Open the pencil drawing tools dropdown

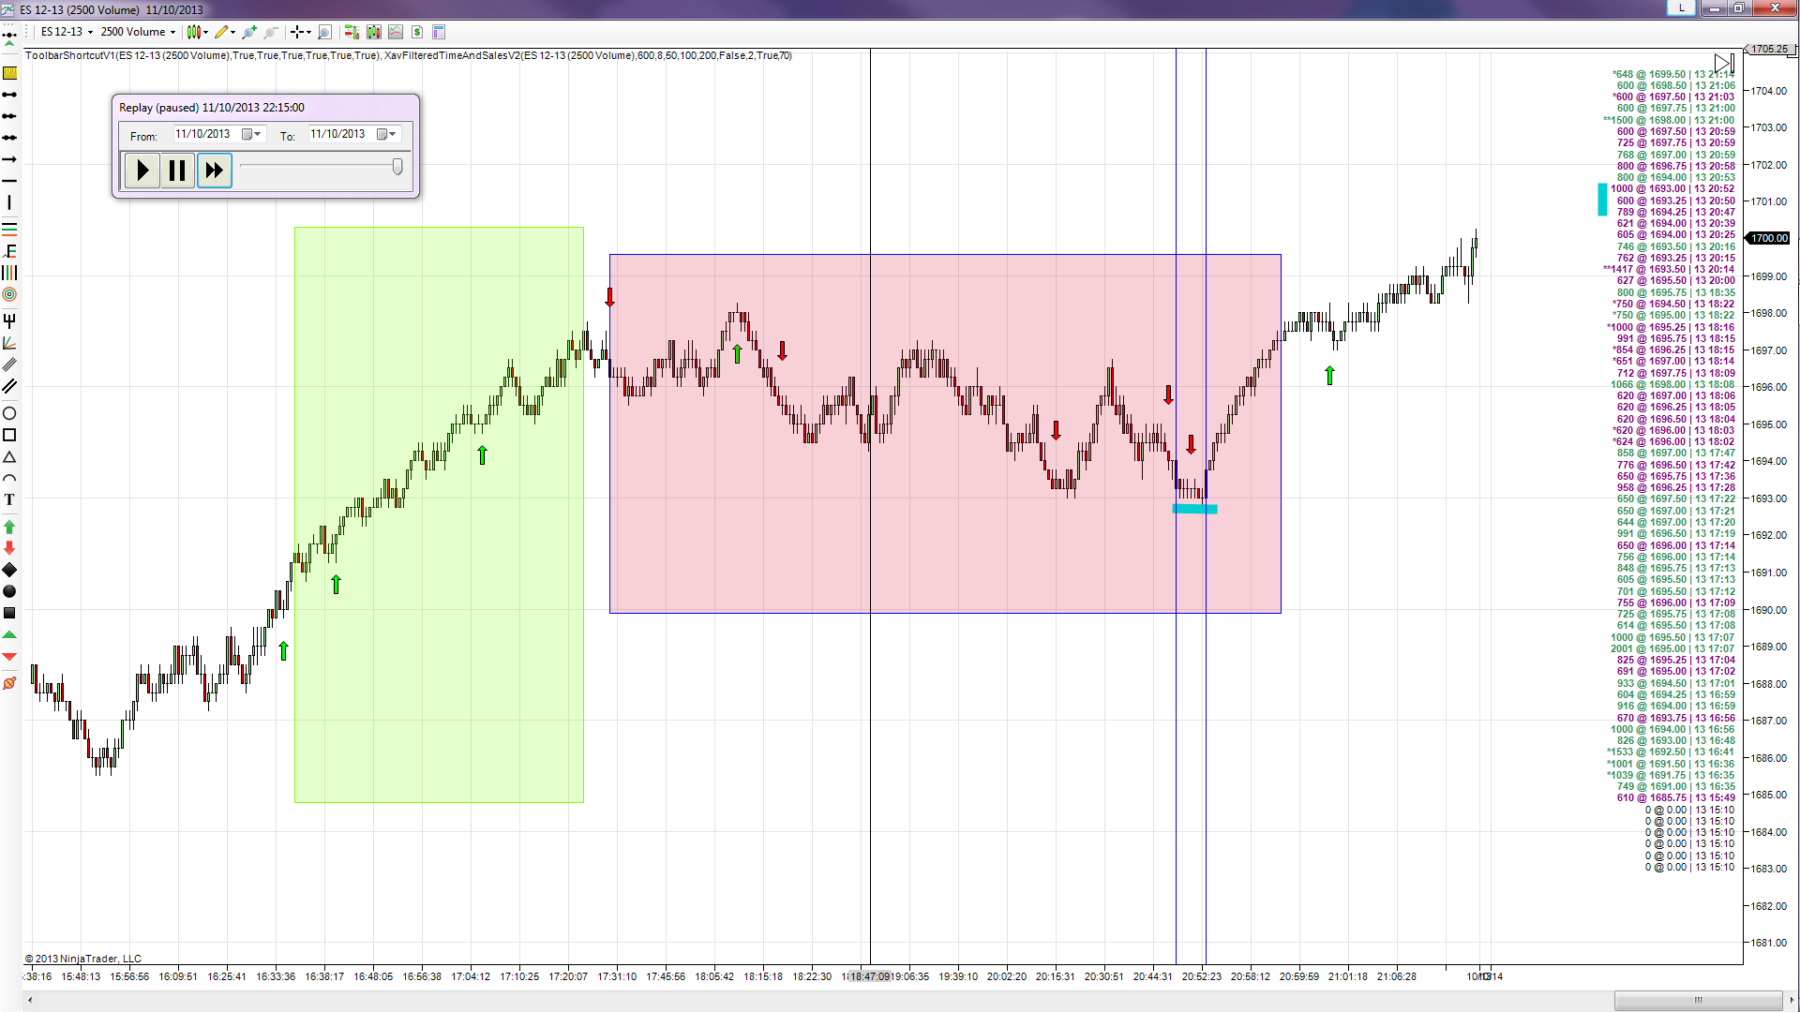[224, 32]
